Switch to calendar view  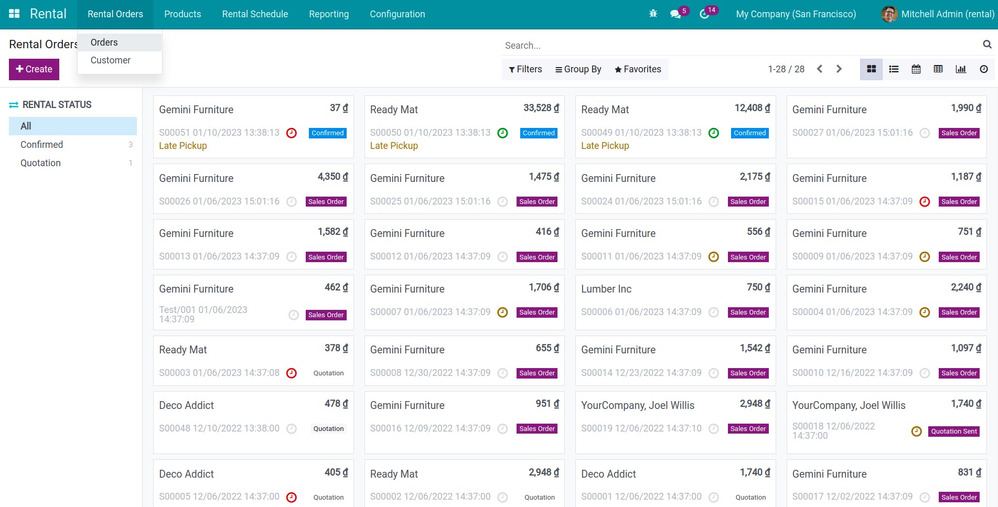916,69
